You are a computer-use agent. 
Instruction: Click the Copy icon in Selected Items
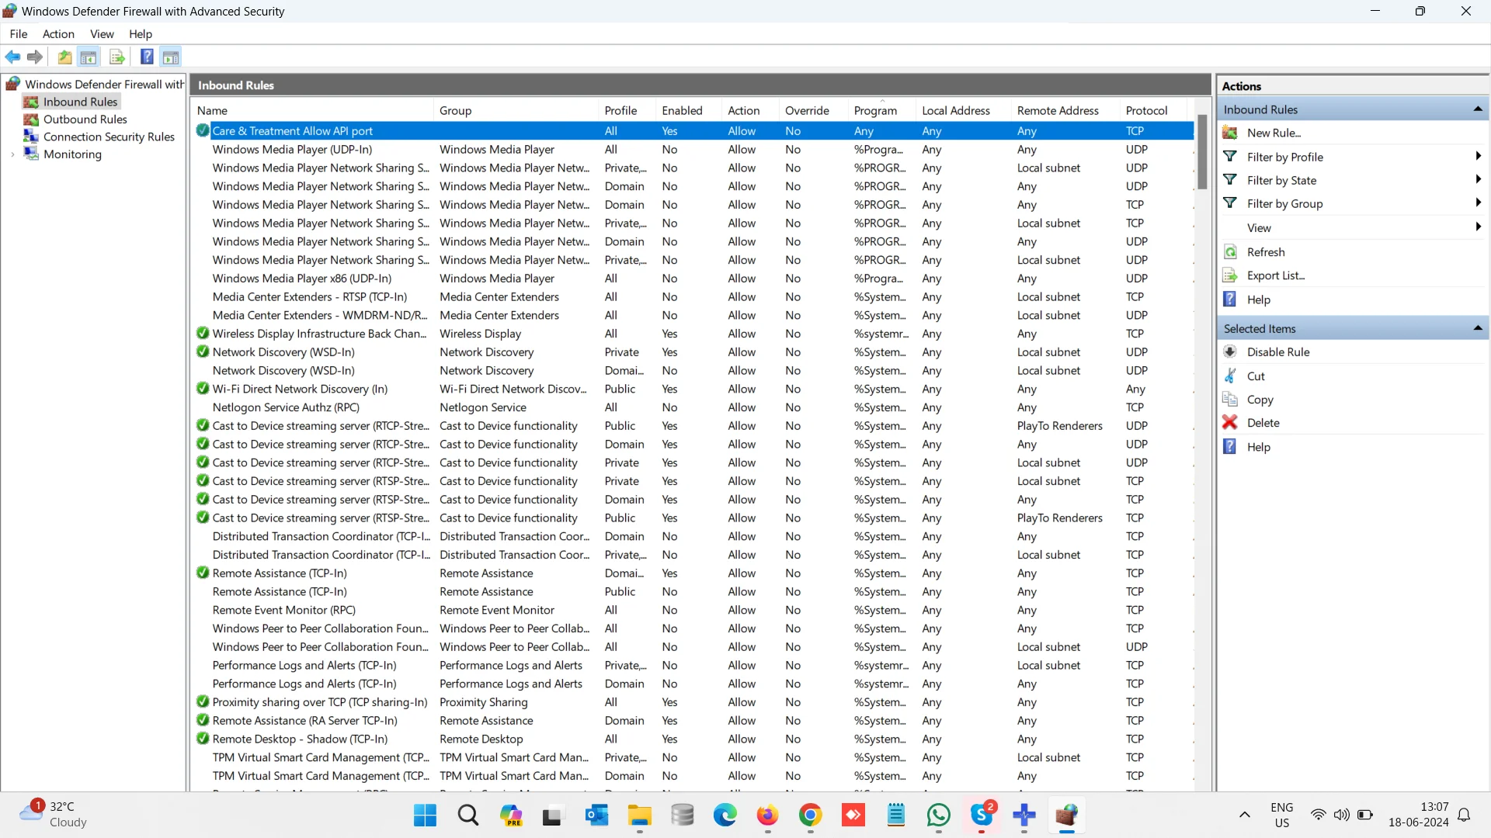[x=1230, y=399]
